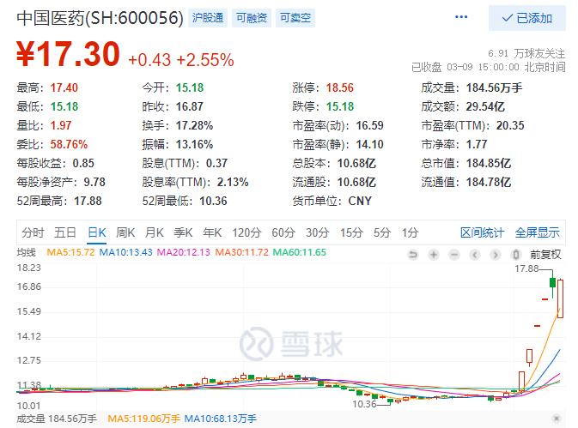This screenshot has width=578, height=428.
Task: Click the 成交量 value 184.56万手 in the stats table
Action: (495, 88)
